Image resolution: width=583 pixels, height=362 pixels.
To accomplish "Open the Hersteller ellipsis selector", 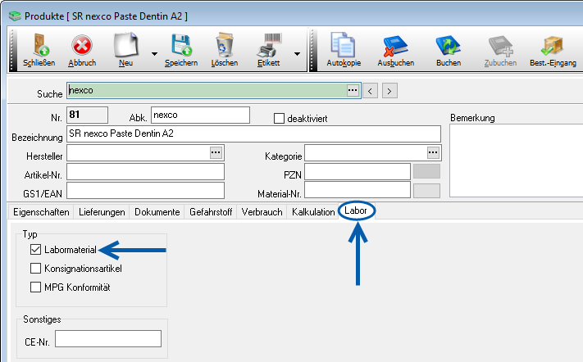I will (216, 152).
